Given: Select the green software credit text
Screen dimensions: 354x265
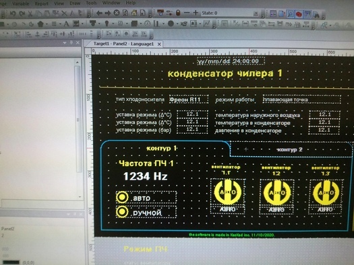Looking at the screenshot, I should point(232,235).
